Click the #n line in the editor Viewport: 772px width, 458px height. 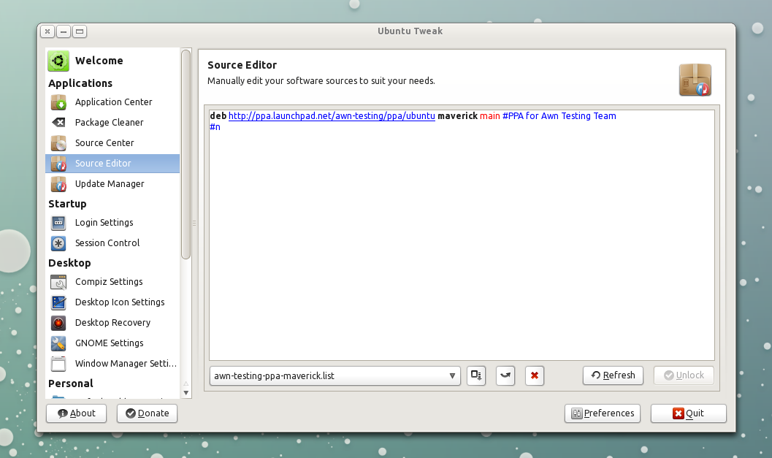[x=215, y=127]
